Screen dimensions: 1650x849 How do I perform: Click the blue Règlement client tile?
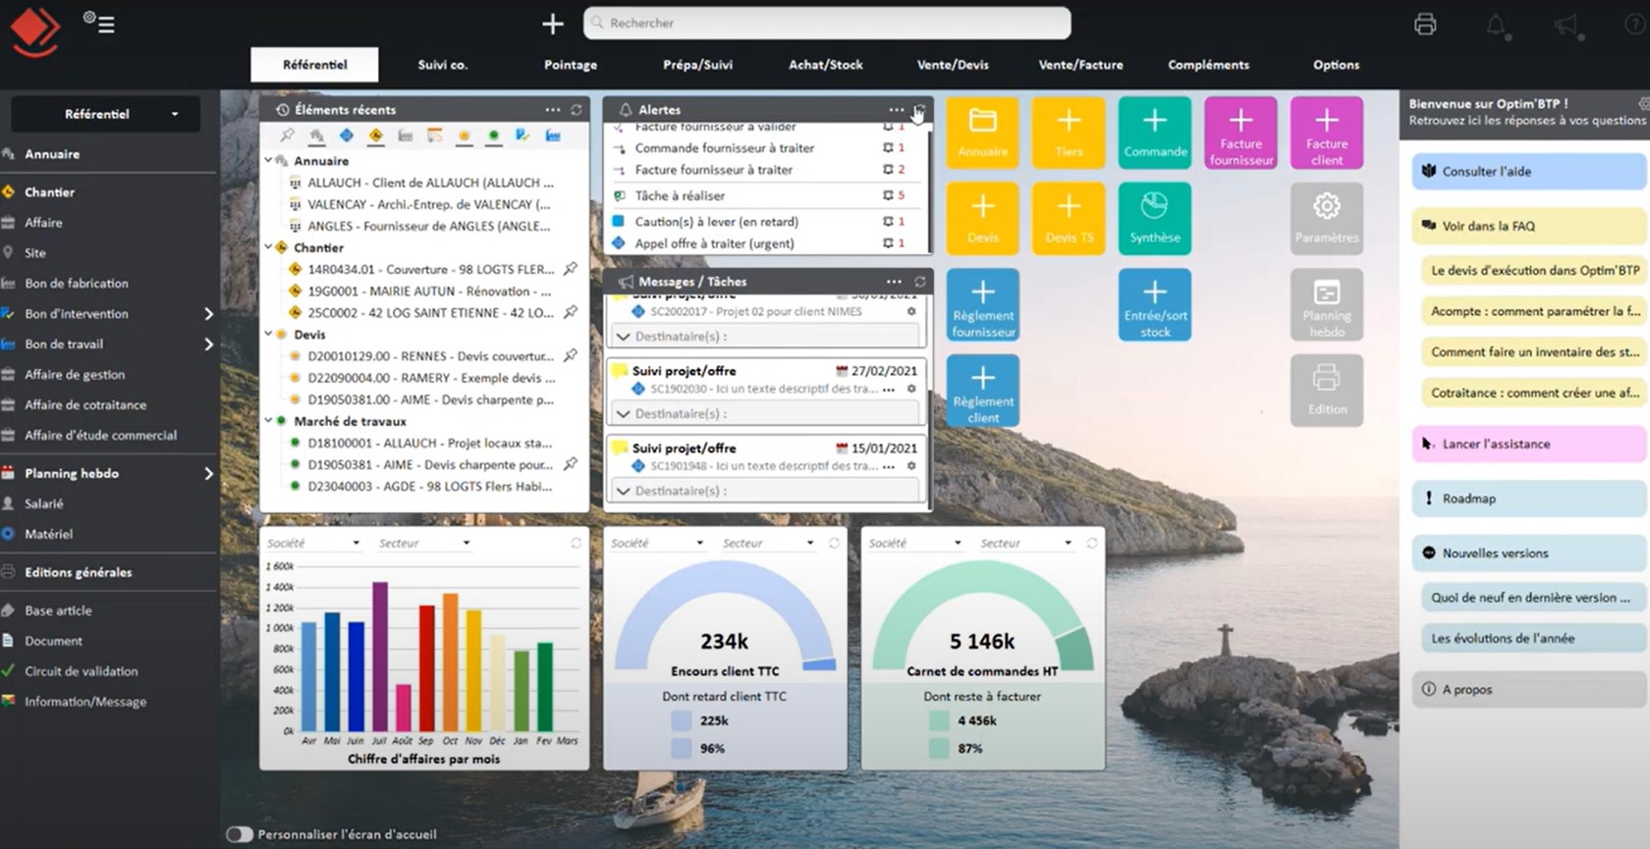point(983,391)
